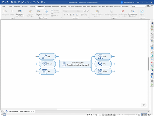
Task: Open the search magnifier in right sidebar
Action: (152, 45)
